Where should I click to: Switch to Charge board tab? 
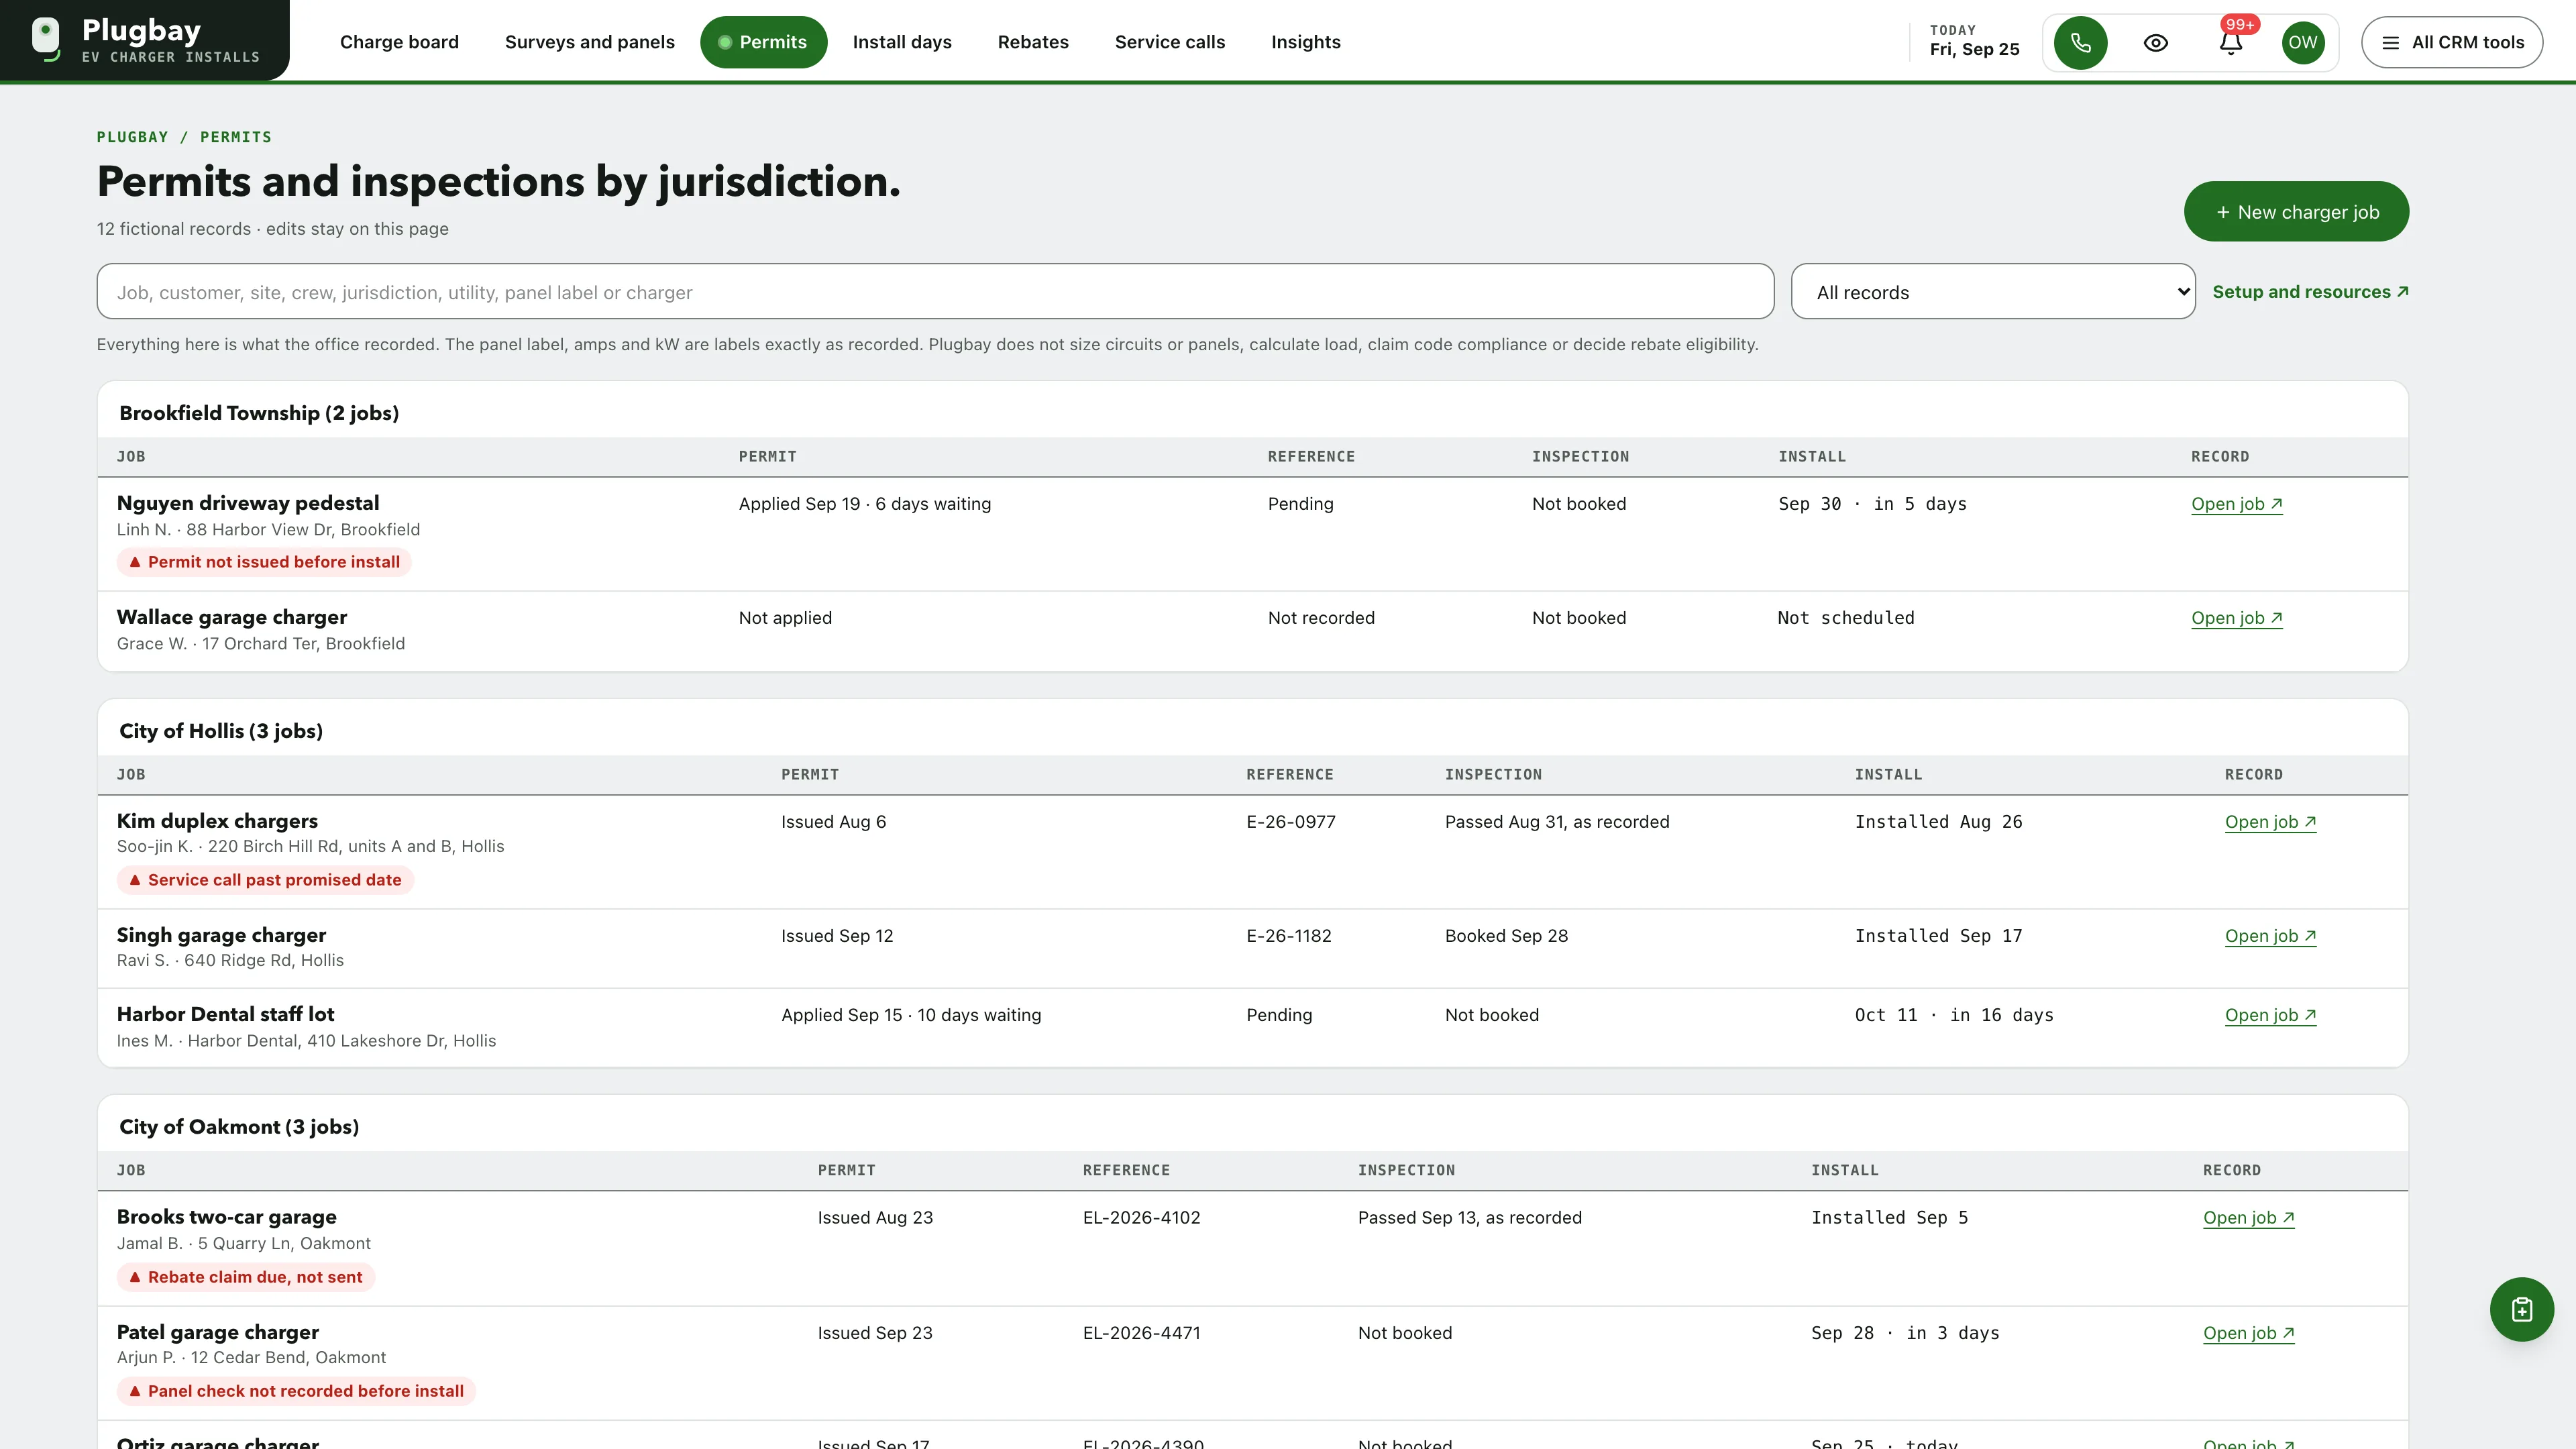click(x=399, y=42)
